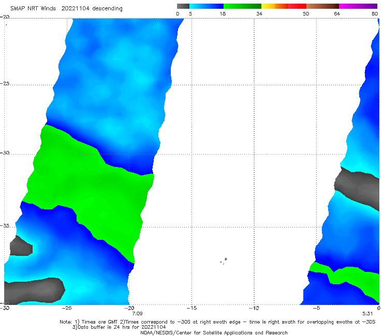Click the colorbar label '50'
The height and width of the screenshot is (336, 383).
coord(306,14)
